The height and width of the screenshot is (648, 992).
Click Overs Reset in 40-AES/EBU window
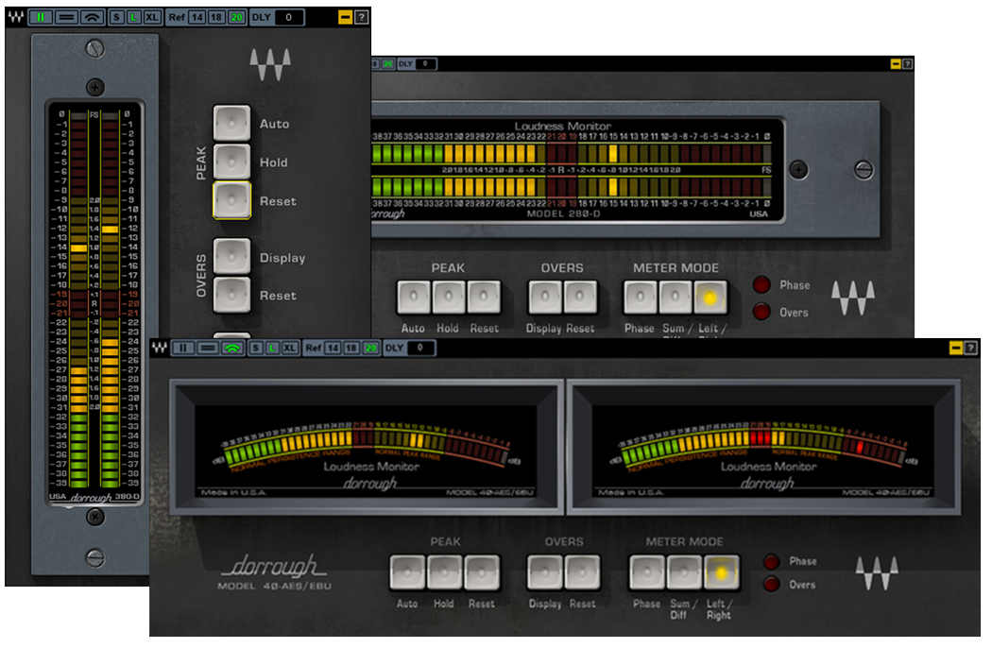582,572
